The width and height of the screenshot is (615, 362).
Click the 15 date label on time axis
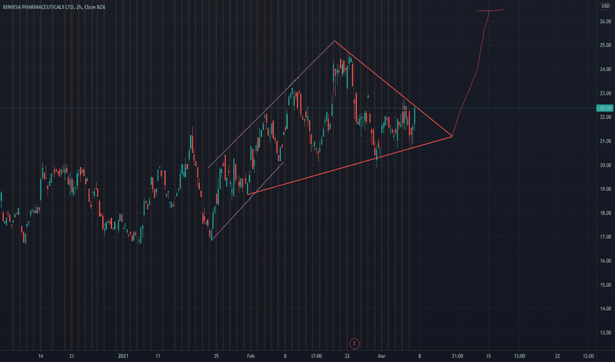click(488, 356)
